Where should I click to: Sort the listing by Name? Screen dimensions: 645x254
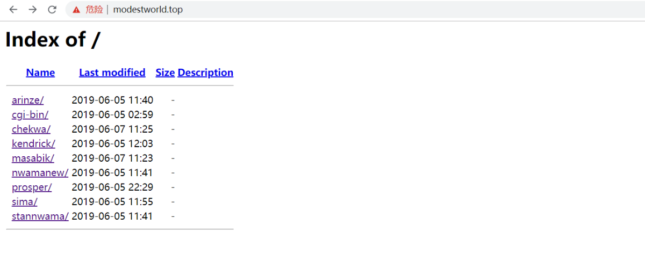(40, 72)
